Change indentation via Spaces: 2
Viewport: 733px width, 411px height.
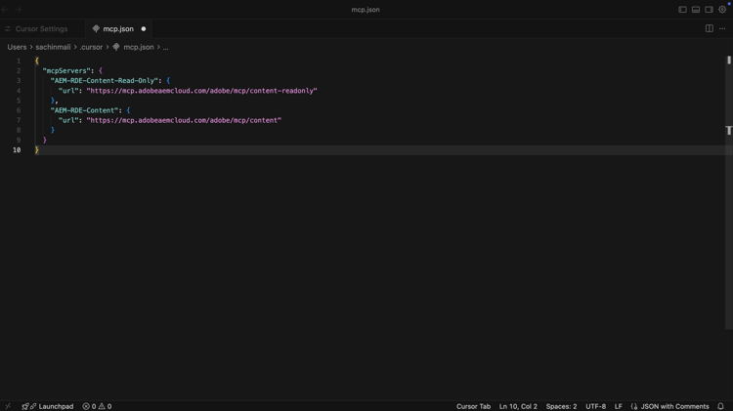coord(561,406)
